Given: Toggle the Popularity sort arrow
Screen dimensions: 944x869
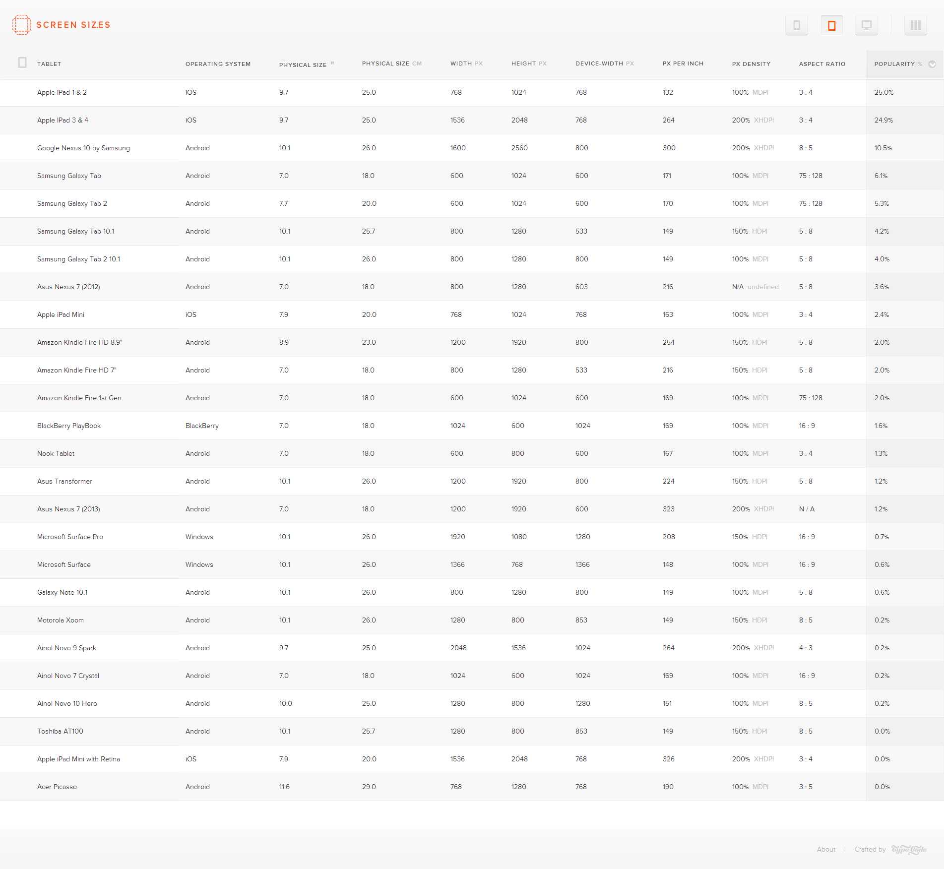Looking at the screenshot, I should tap(932, 64).
